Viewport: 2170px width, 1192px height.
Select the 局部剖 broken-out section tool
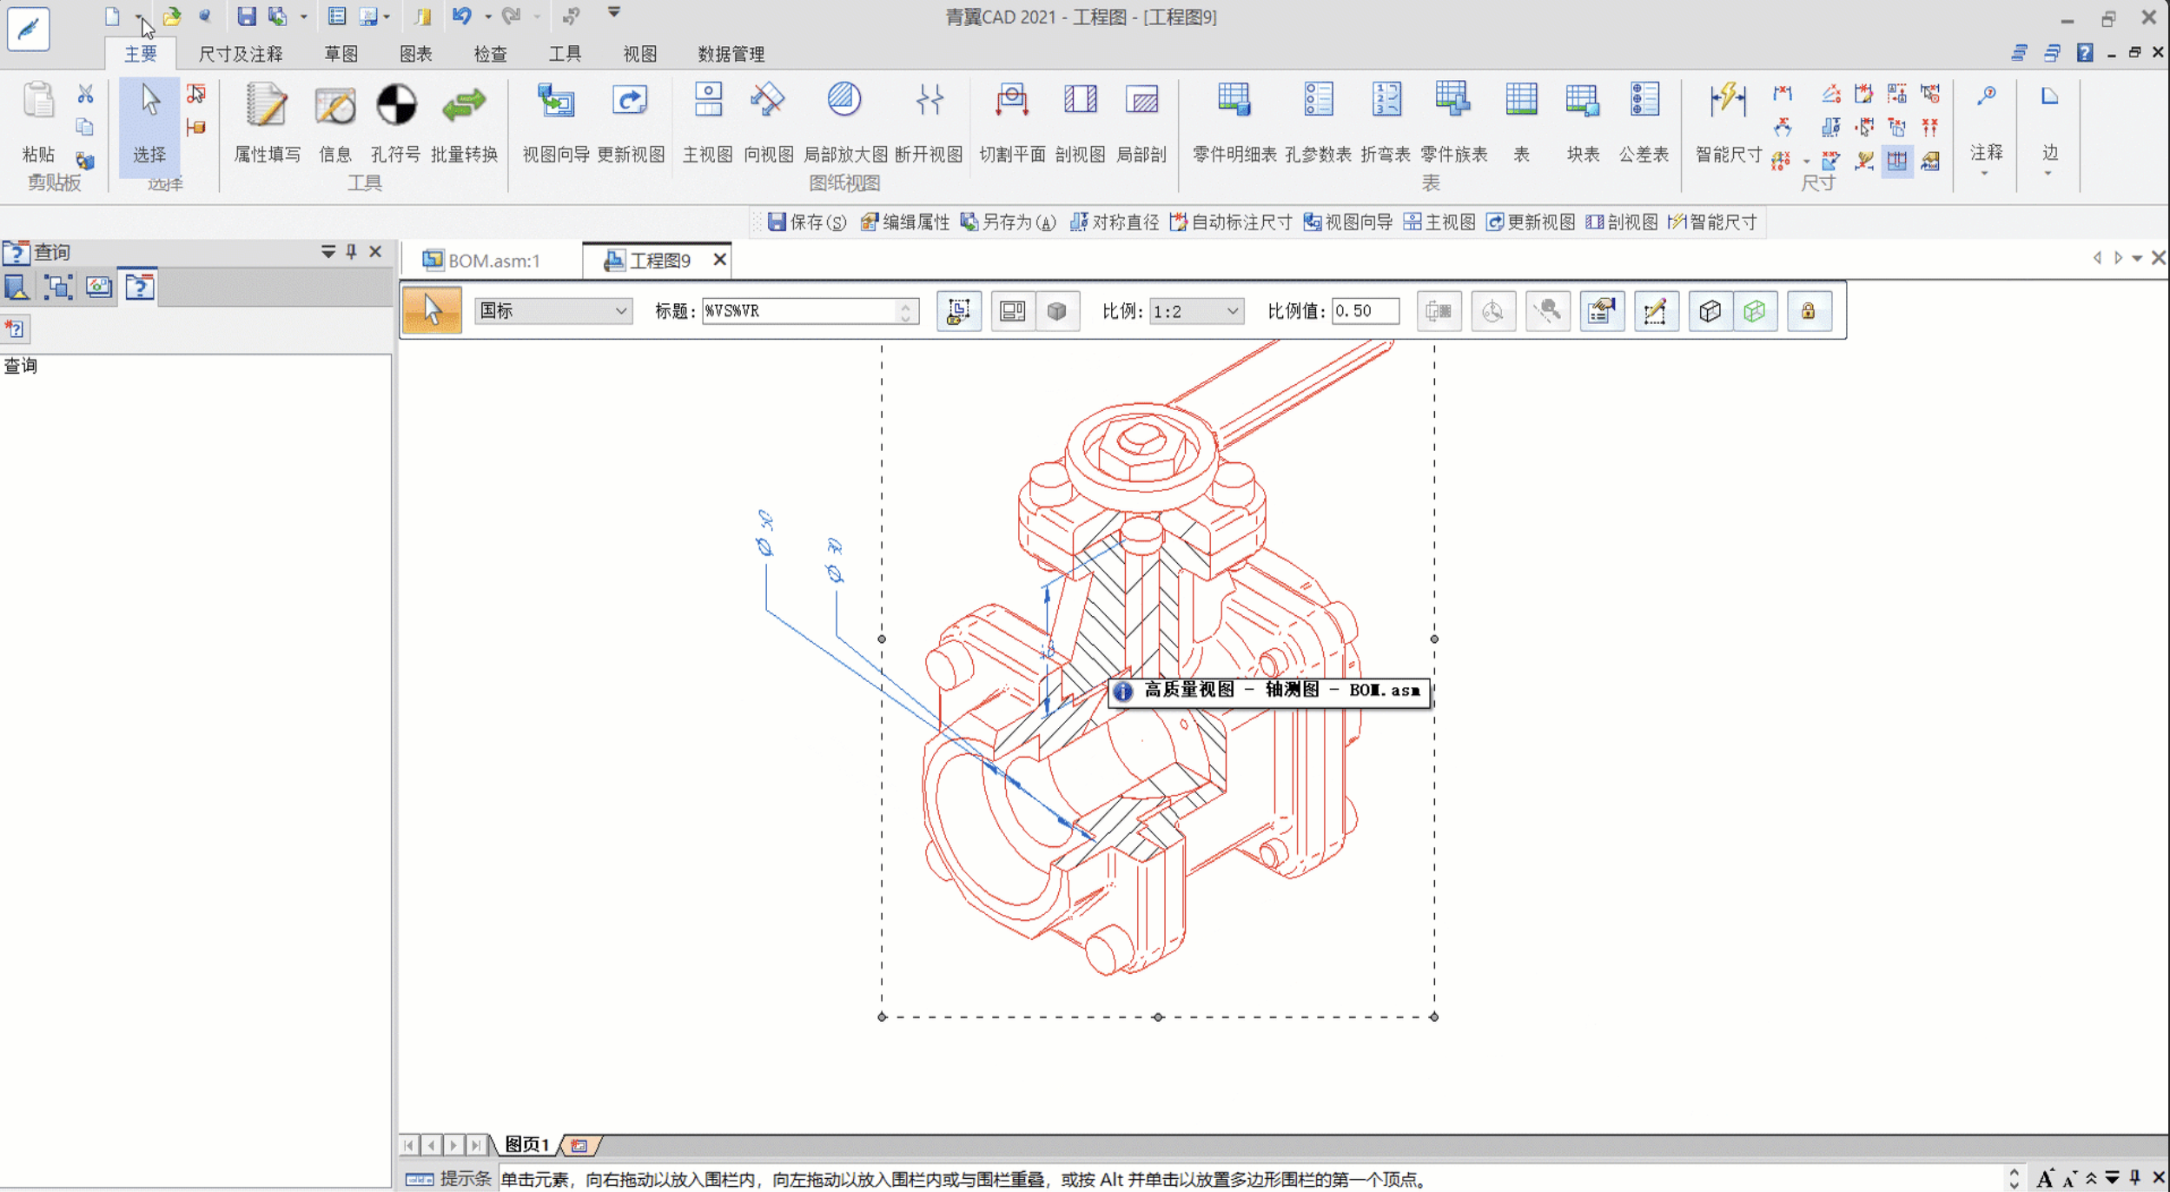[1141, 123]
